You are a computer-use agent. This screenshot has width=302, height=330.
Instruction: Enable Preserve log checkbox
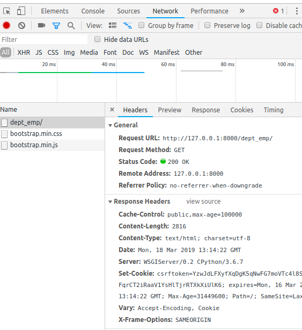pyautogui.click(x=207, y=25)
